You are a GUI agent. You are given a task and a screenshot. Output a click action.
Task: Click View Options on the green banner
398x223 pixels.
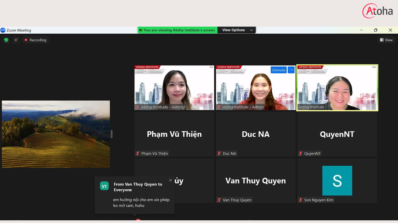[233, 30]
